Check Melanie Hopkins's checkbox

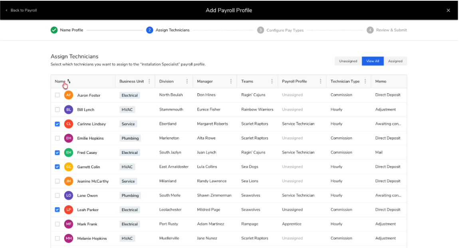57,238
